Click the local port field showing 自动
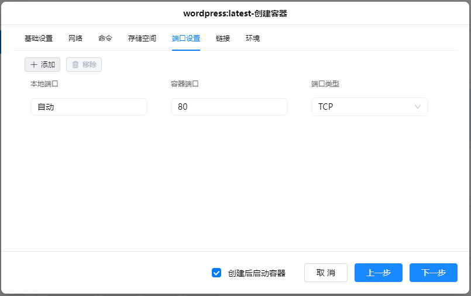This screenshot has width=471, height=296. pos(88,107)
